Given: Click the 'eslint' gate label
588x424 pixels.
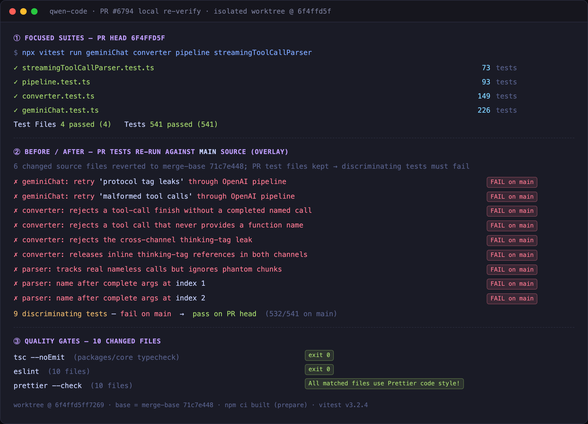Looking at the screenshot, I should (26, 371).
